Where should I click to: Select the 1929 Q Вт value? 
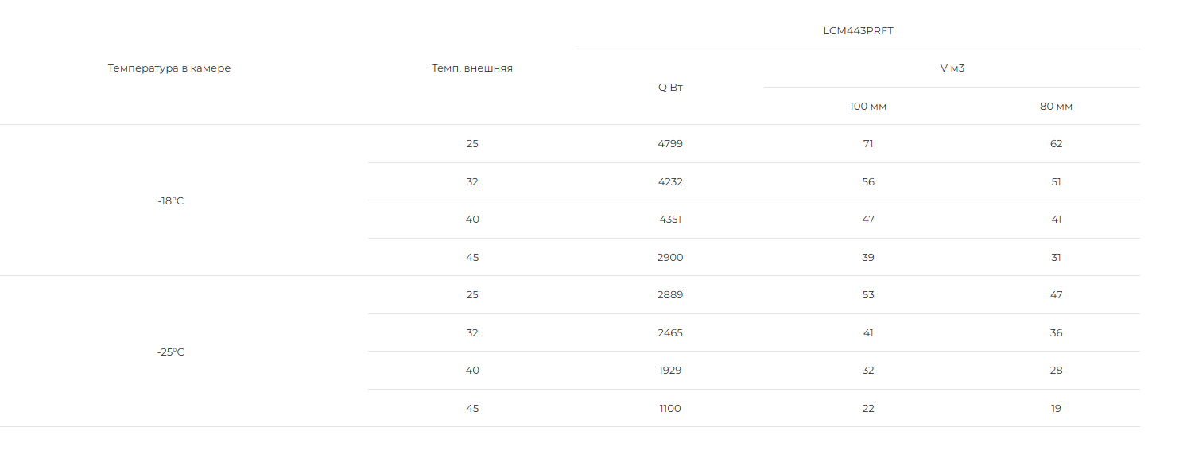(x=670, y=371)
